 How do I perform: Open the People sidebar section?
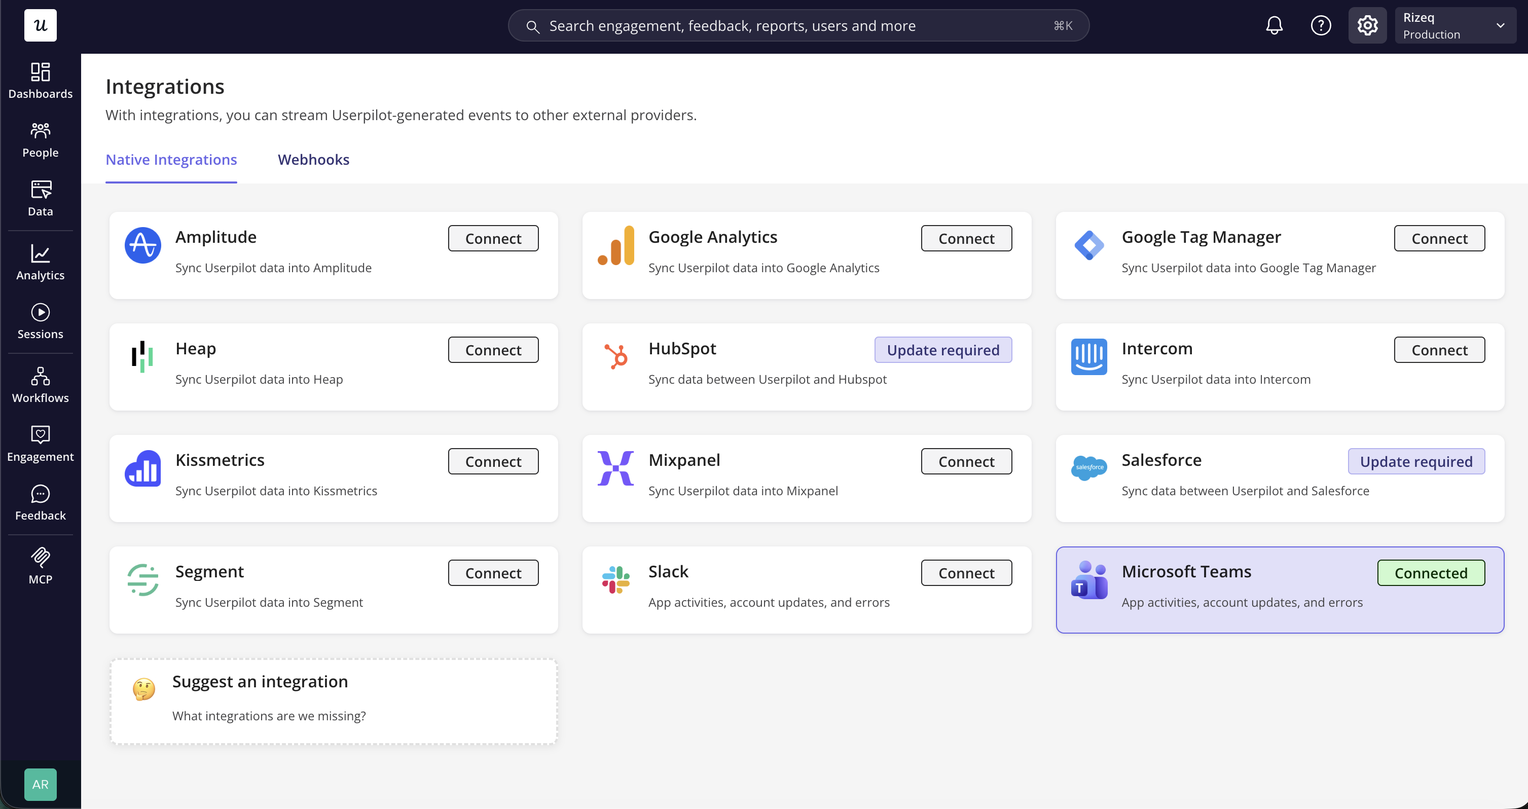(x=41, y=140)
